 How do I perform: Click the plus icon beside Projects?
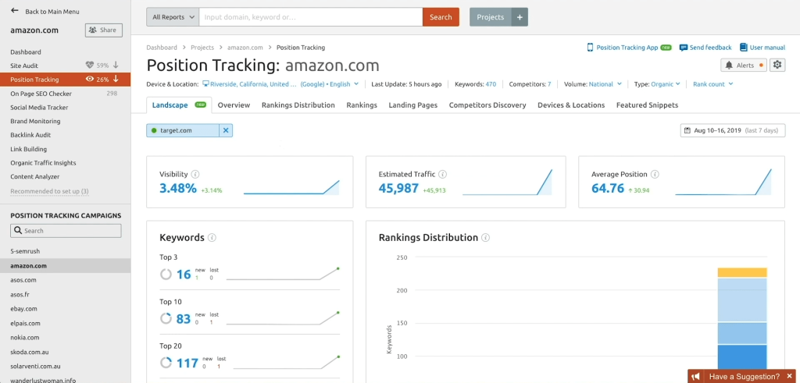(x=520, y=17)
